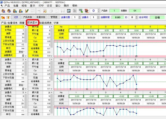Click down arrow of point 1 info scrollbar
166x119 pixels.
coord(25,56)
